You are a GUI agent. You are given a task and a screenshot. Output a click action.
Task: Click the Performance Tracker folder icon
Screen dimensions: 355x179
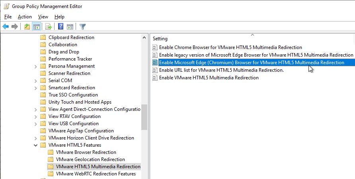(x=43, y=59)
